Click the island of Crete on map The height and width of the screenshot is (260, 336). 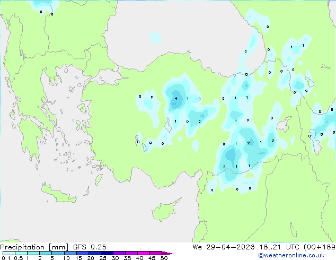tap(59, 193)
